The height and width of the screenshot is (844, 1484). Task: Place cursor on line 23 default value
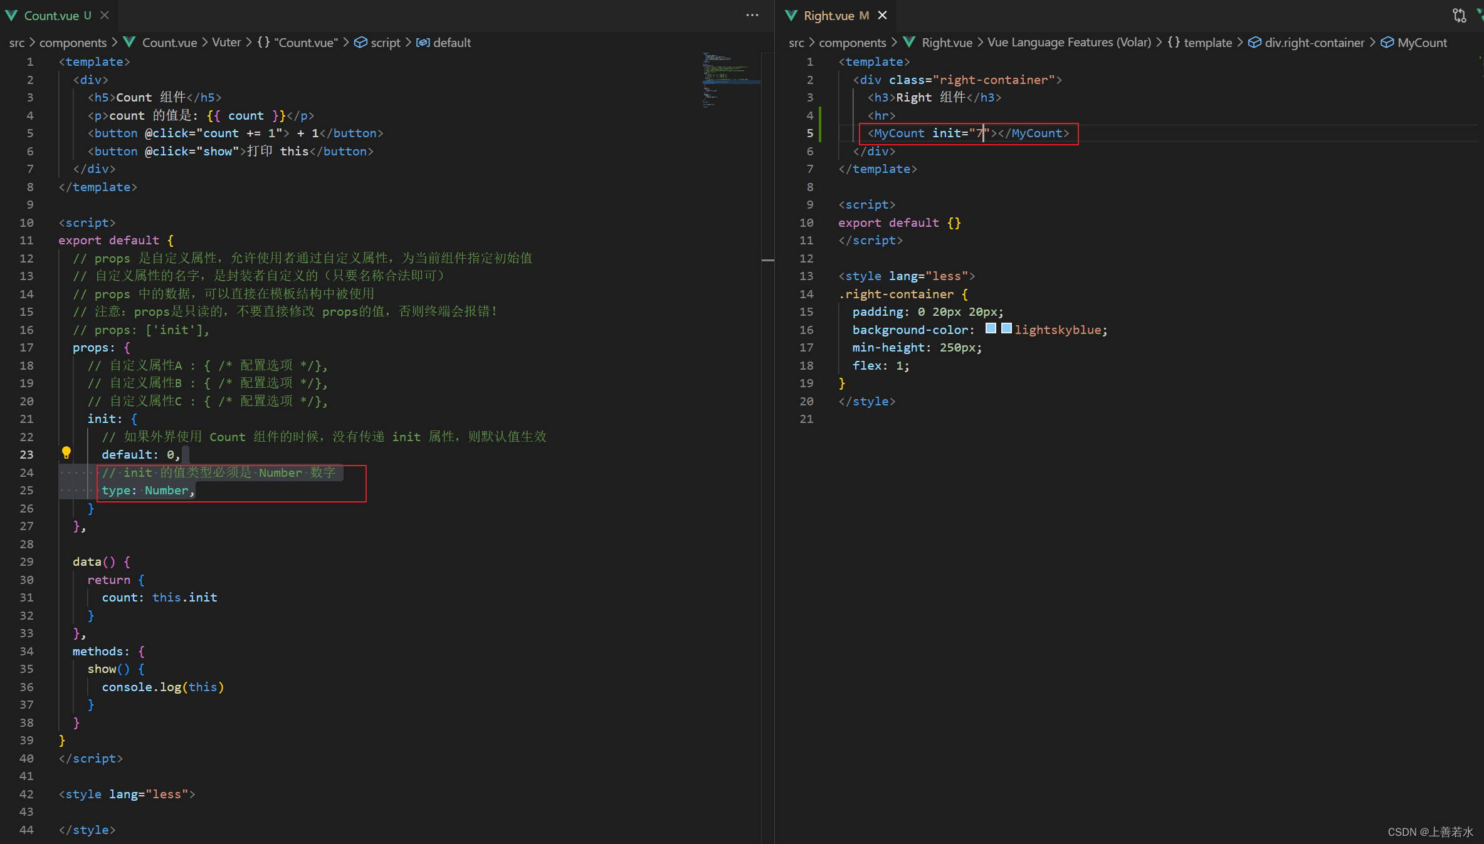(x=171, y=455)
